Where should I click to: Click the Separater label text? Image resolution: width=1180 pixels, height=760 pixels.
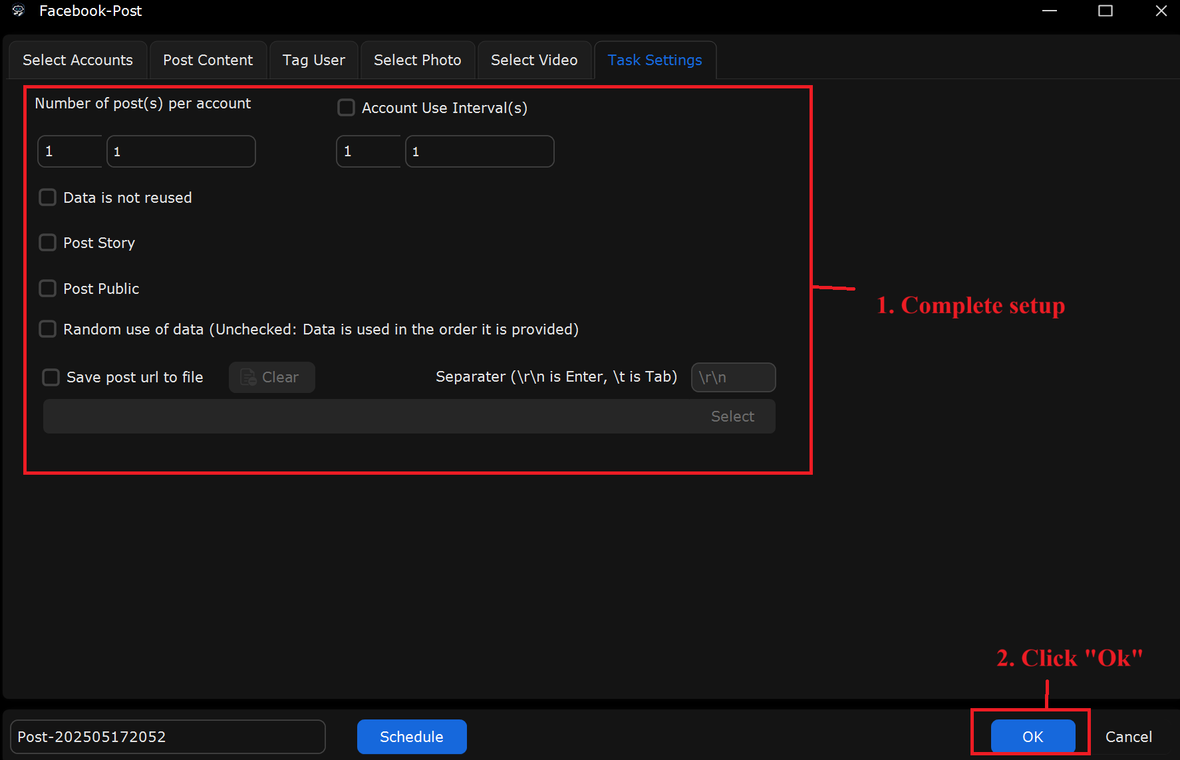click(556, 377)
